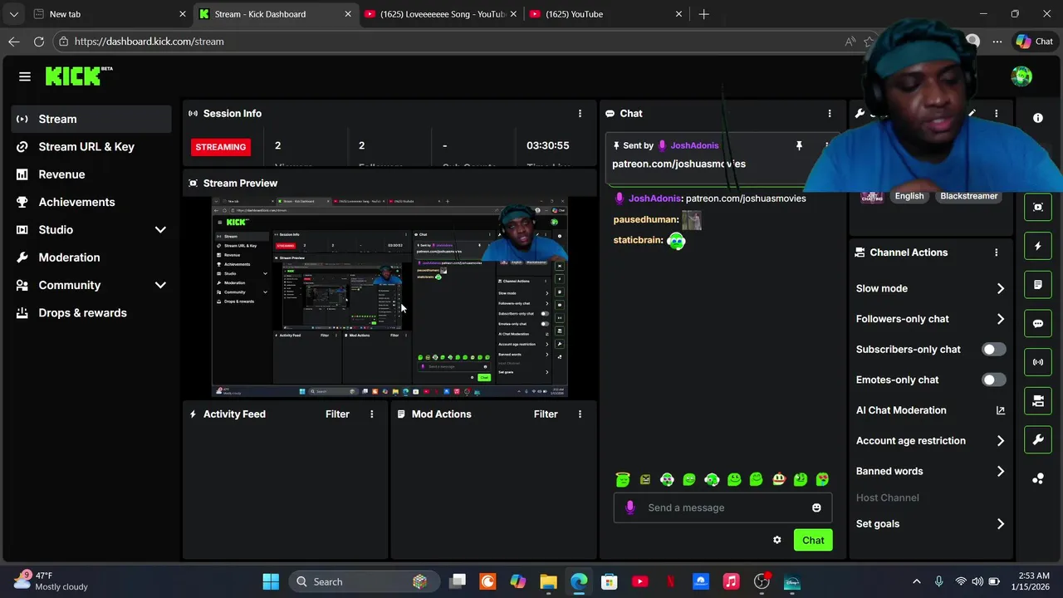The width and height of the screenshot is (1063, 598).
Task: Open a new browser tab with plus
Action: [703, 14]
